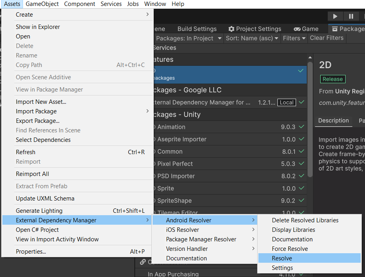Image resolution: width=365 pixels, height=277 pixels.
Task: Click the Pause button in toolbar
Action: pyautogui.click(x=351, y=16)
